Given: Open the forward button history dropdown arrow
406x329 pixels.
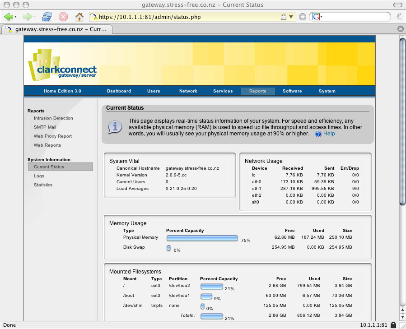Looking at the screenshot, I should 35,17.
